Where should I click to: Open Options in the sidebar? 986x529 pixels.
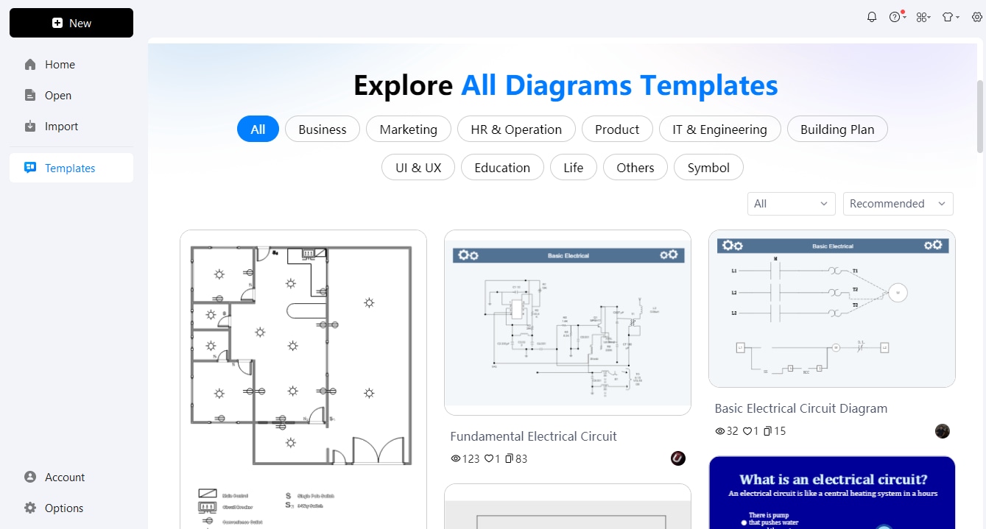pyautogui.click(x=71, y=508)
